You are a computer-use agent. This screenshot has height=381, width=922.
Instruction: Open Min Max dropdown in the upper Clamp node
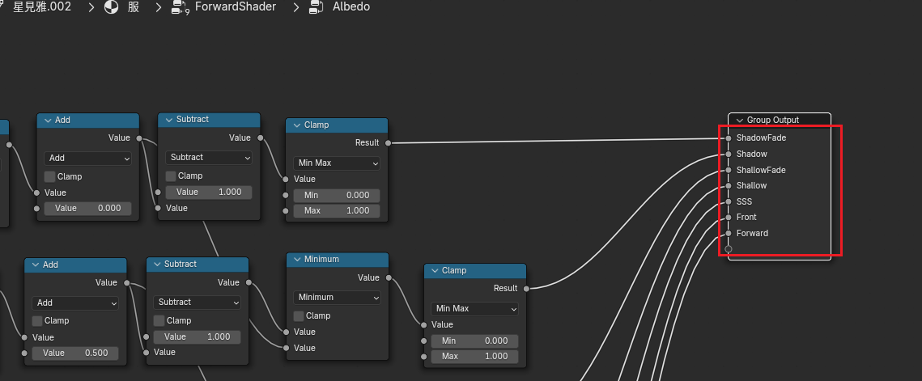(x=337, y=163)
